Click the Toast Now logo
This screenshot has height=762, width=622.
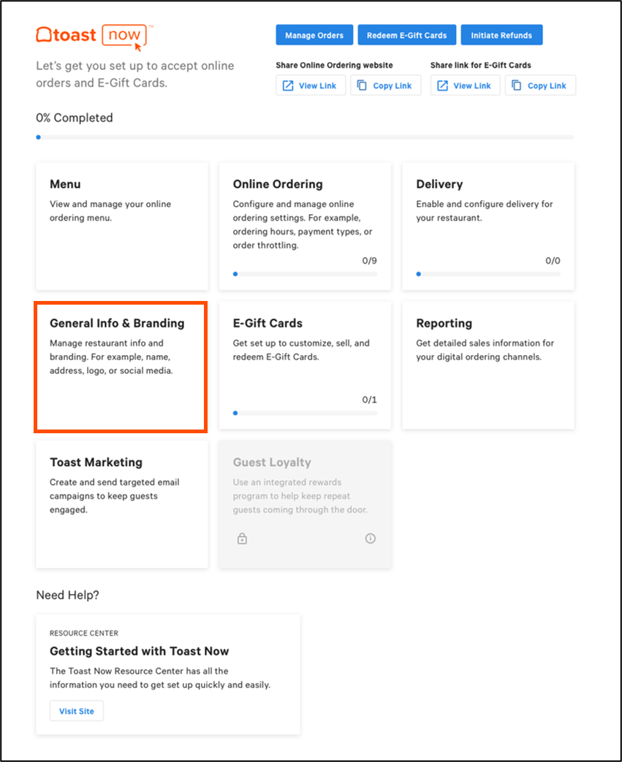[x=94, y=37]
